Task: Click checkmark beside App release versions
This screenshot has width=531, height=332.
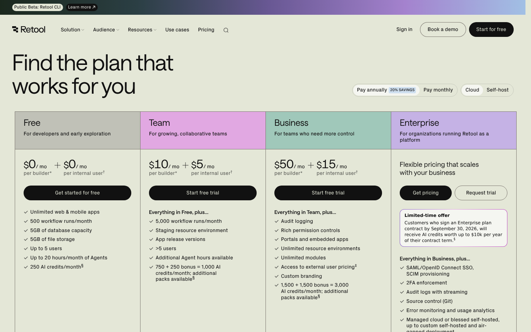Action: 151,239
